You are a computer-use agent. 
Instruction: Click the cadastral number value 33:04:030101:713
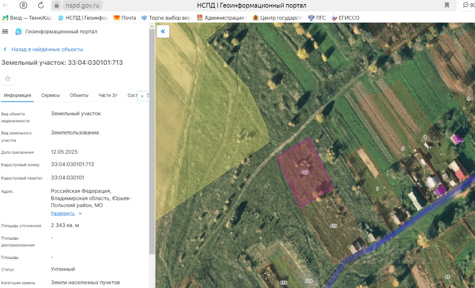tap(73, 164)
